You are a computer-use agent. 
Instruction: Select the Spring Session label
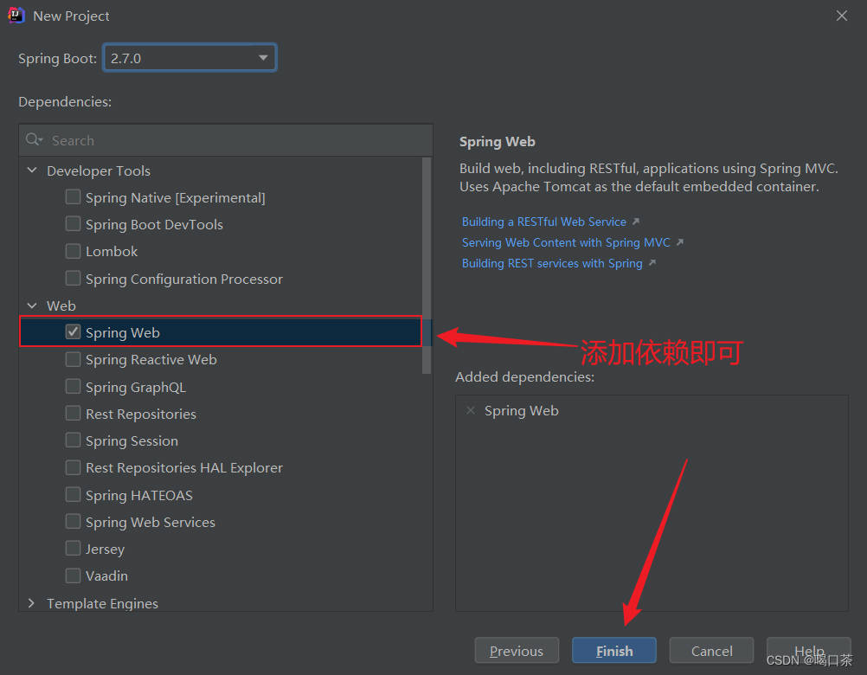132,441
